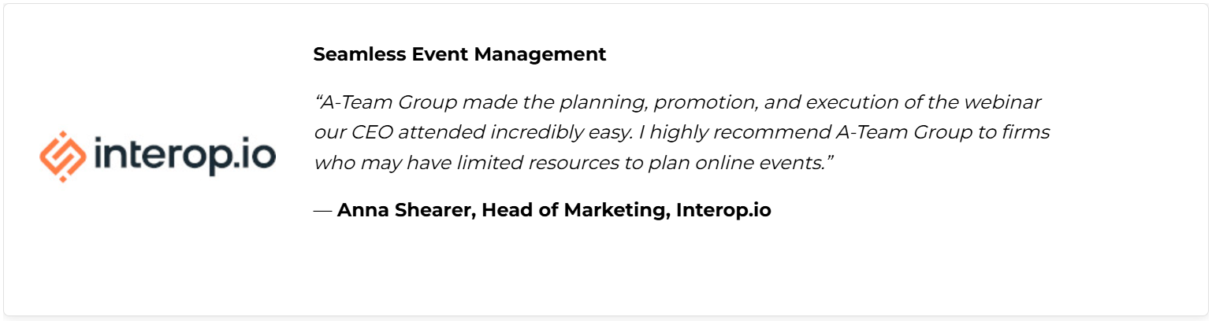The height and width of the screenshot is (321, 1212).
Task: Click the interop.io wordmark text in logo
Action: coord(184,157)
